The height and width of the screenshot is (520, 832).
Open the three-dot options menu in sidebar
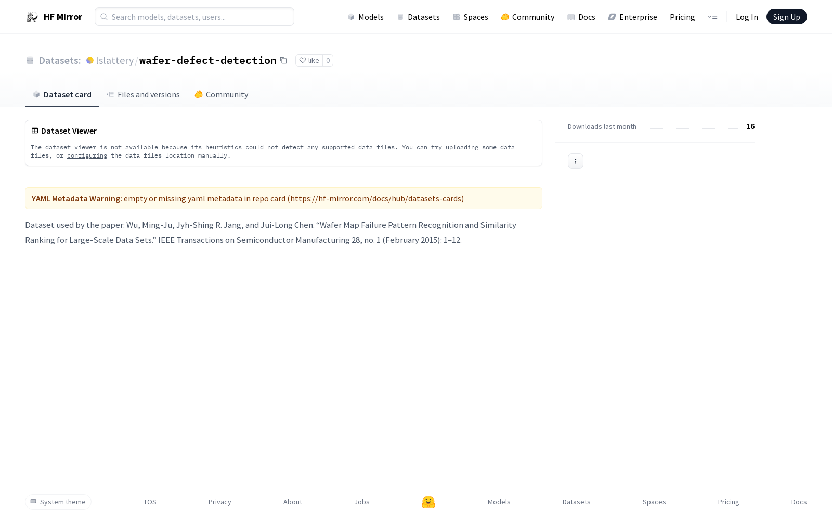576,161
